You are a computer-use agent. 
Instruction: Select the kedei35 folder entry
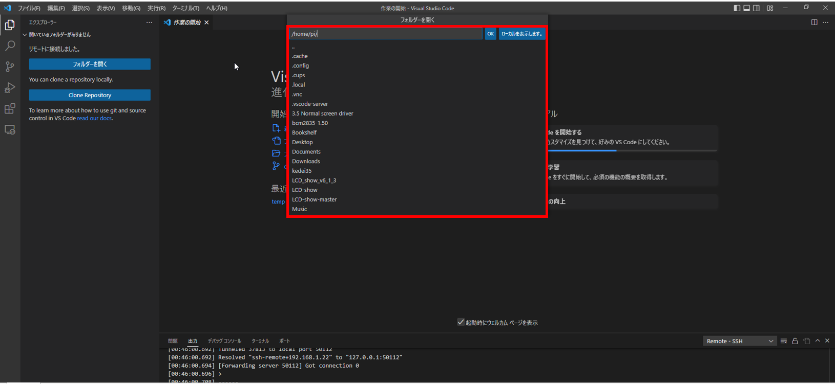pyautogui.click(x=417, y=171)
